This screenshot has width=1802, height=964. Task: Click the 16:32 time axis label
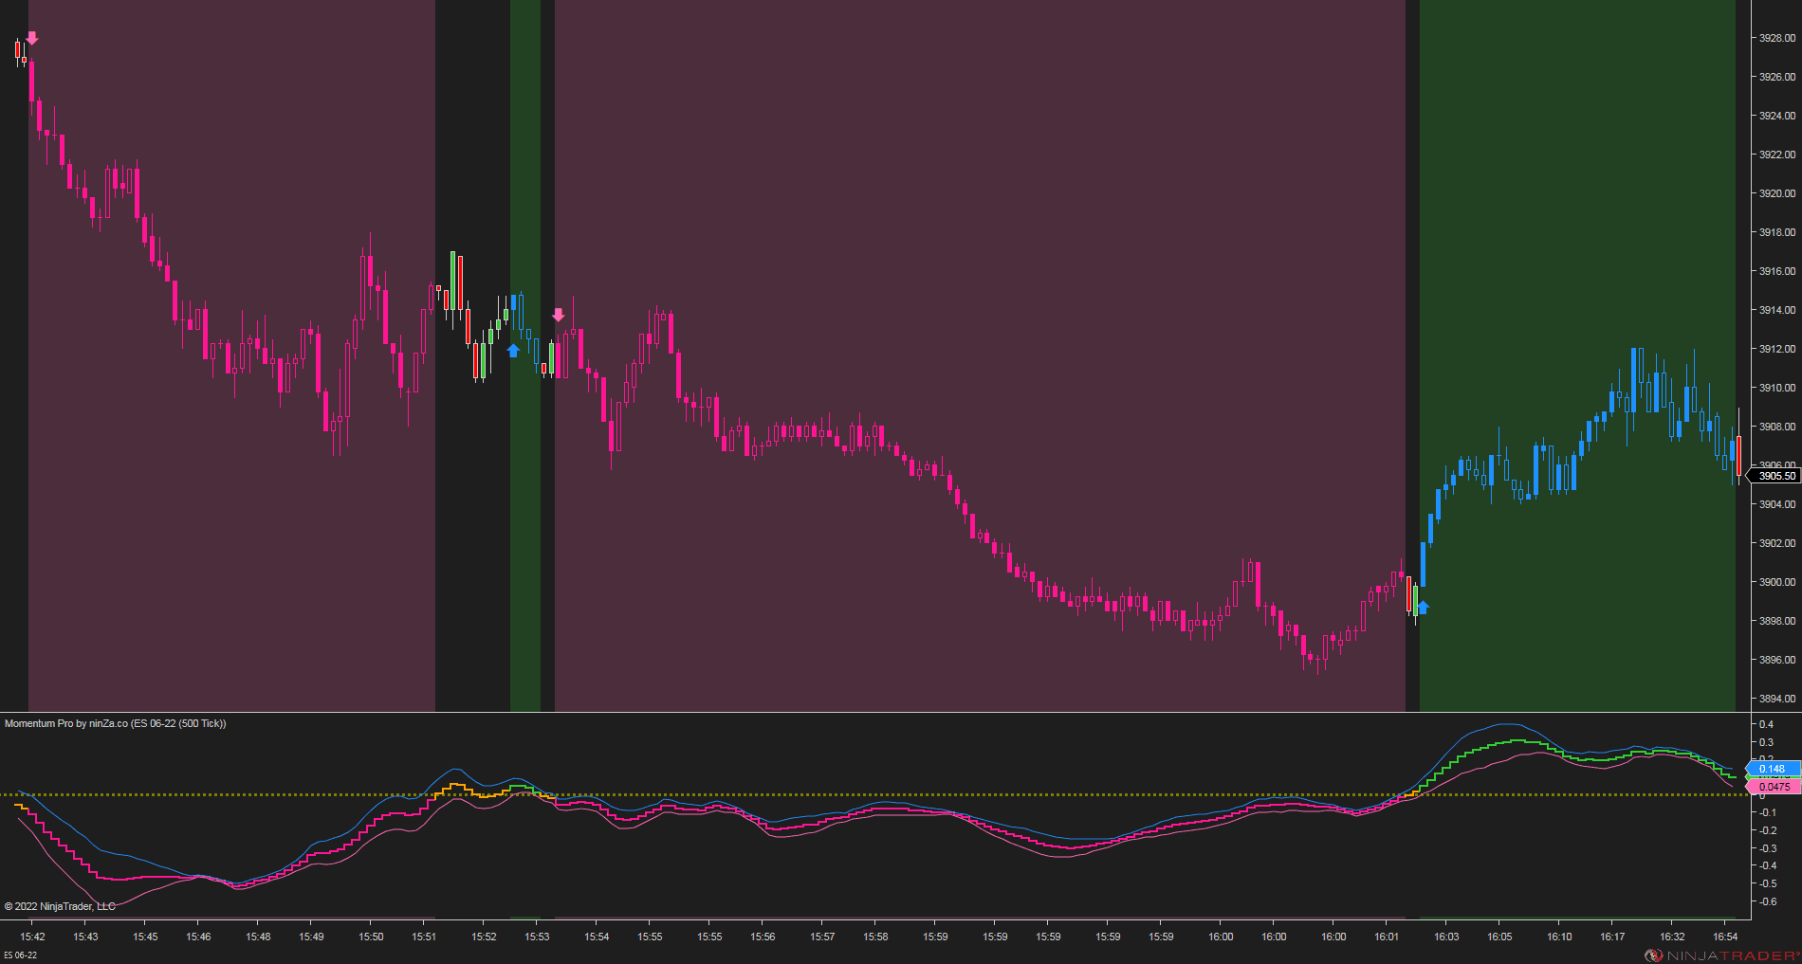[x=1672, y=937]
